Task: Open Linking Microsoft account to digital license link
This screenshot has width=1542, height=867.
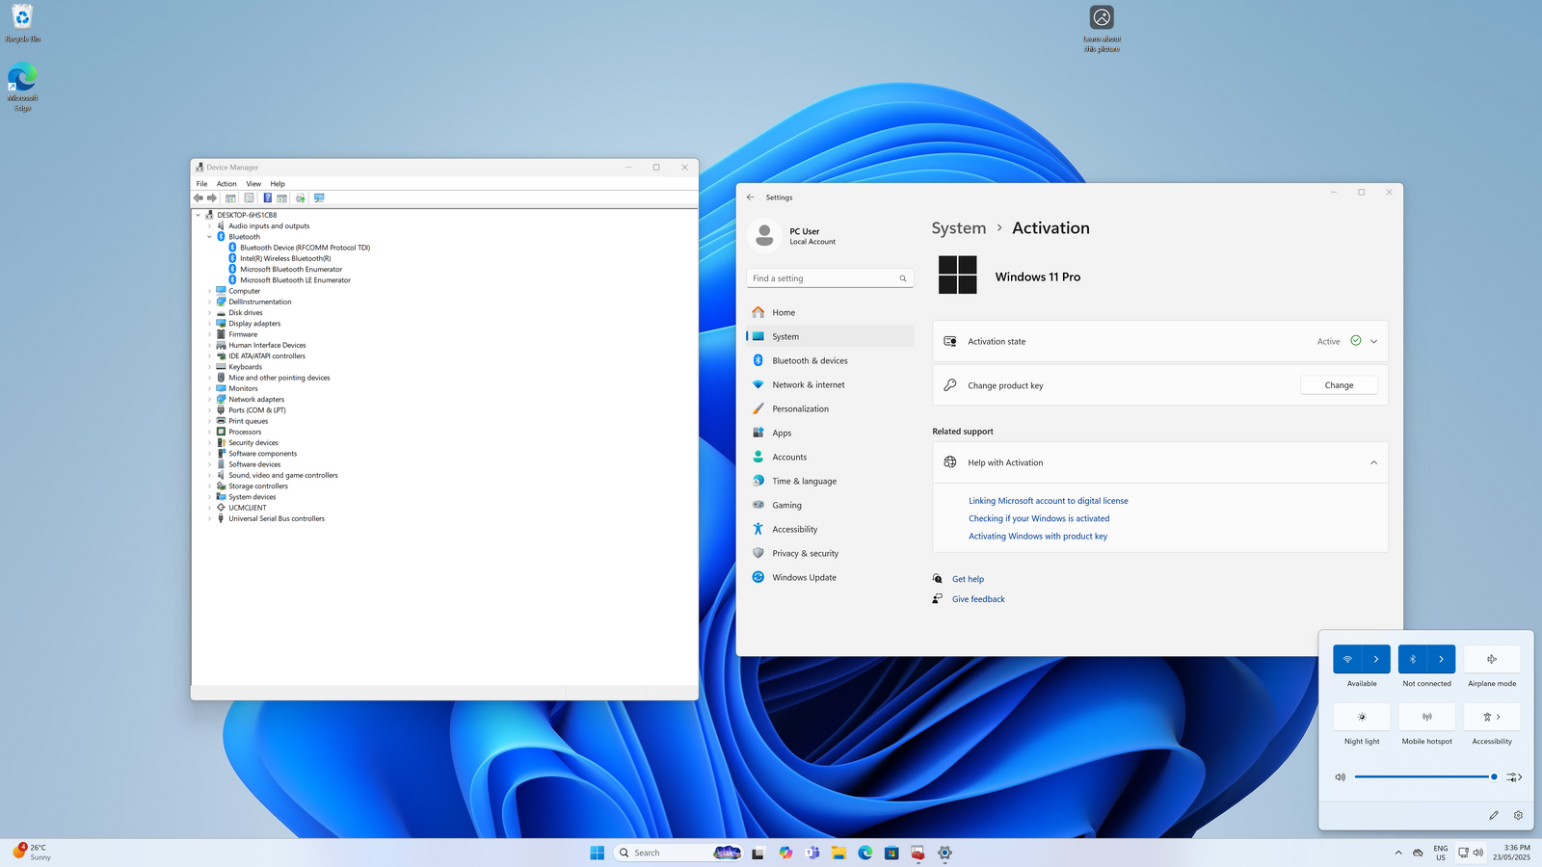Action: pyautogui.click(x=1048, y=501)
